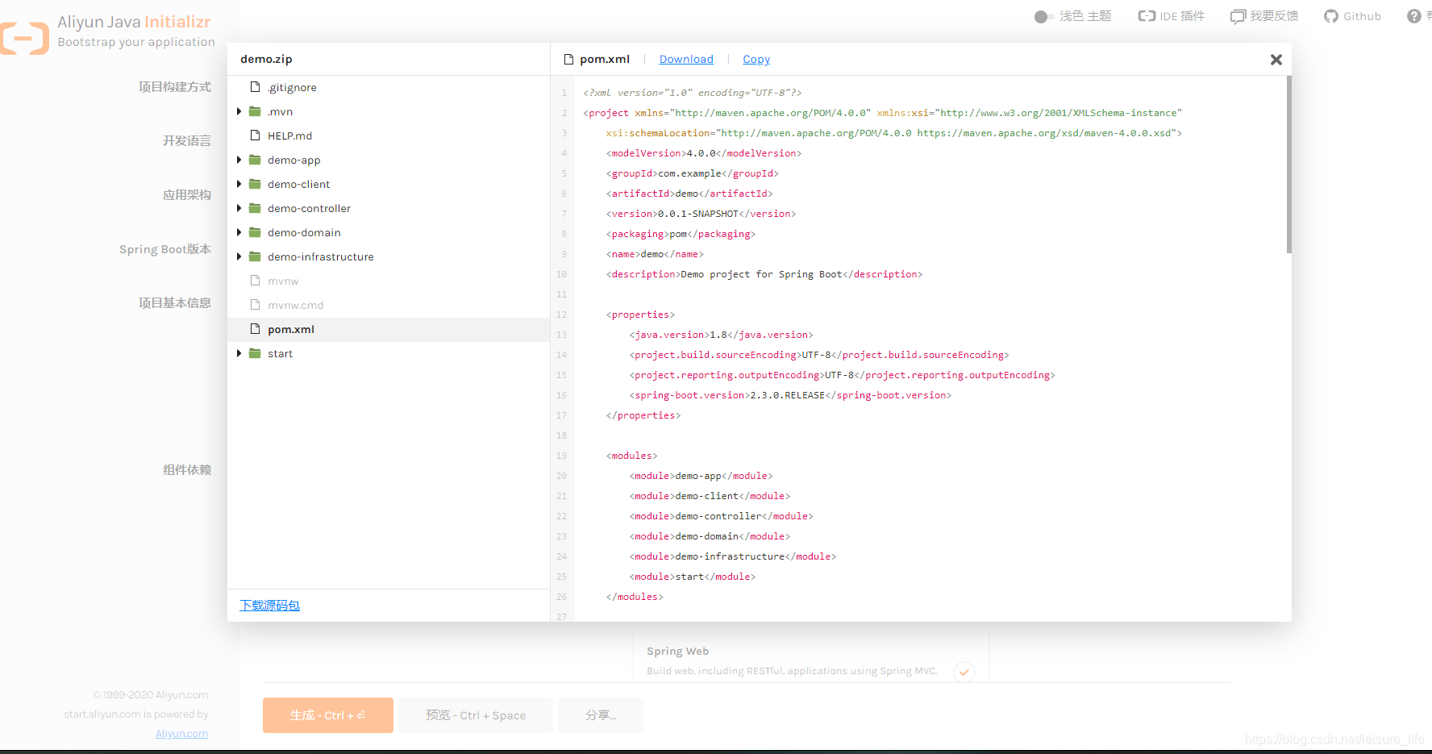Click the 生成 generate button
1432x754 pixels.
(328, 715)
